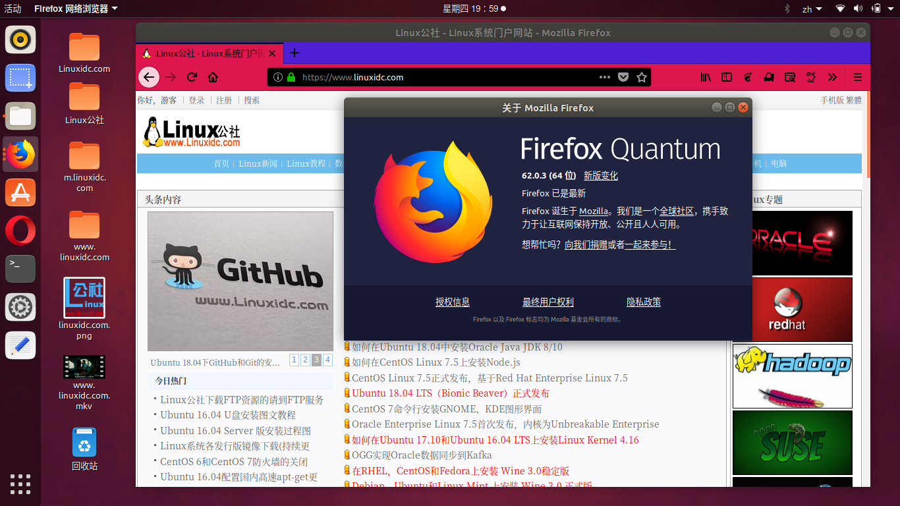Open the text editor from dock

point(20,345)
